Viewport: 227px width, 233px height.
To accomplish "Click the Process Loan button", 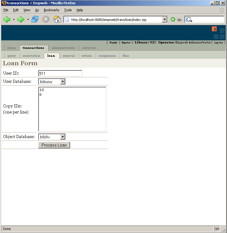I will point(54,145).
